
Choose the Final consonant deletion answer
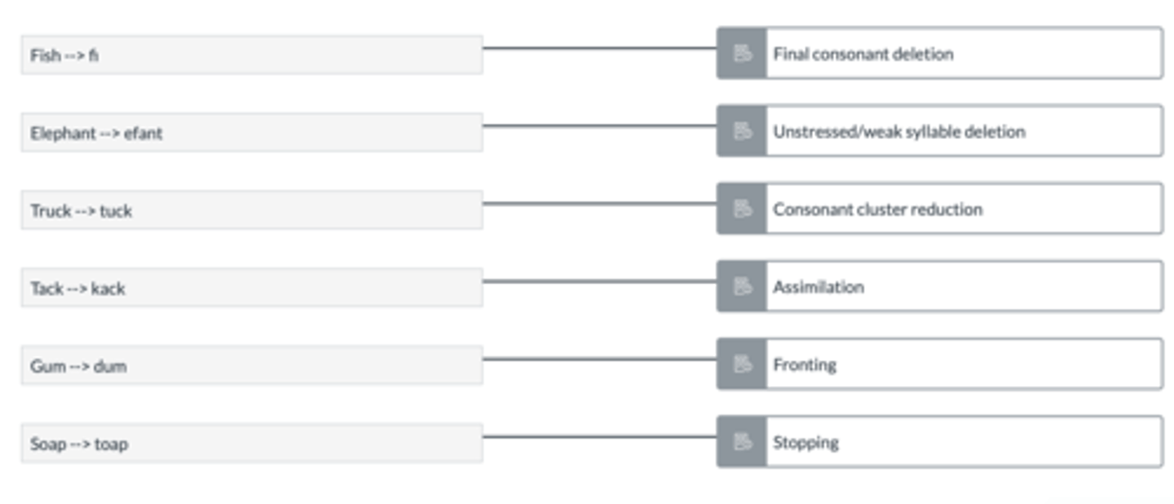[x=940, y=54]
